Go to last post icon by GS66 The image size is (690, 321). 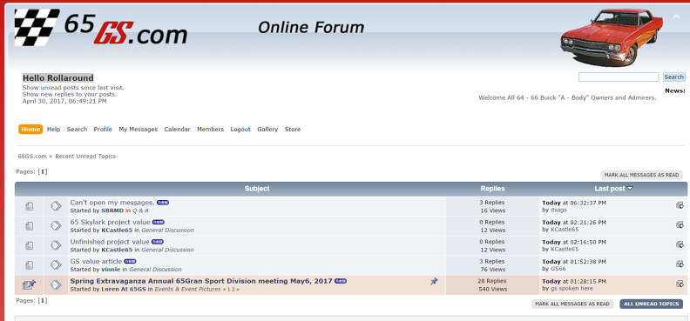click(680, 264)
